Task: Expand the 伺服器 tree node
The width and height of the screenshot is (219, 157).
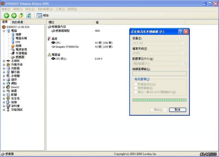Action: pos(4,68)
